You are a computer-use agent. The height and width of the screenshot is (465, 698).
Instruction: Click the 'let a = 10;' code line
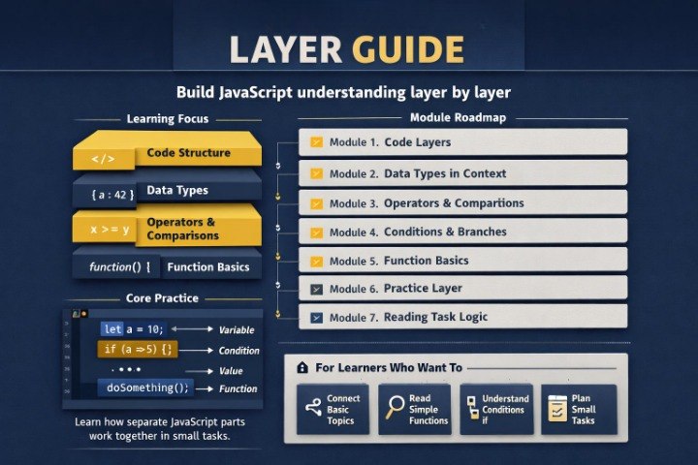[133, 329]
